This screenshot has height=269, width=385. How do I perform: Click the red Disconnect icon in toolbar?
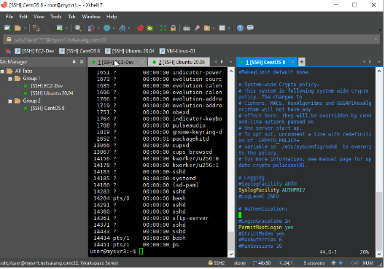[36, 28]
